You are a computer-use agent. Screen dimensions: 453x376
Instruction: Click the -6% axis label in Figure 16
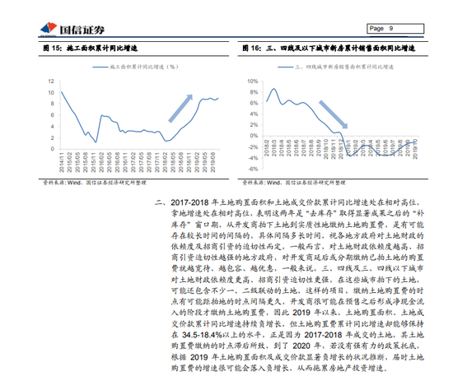[x=253, y=169]
